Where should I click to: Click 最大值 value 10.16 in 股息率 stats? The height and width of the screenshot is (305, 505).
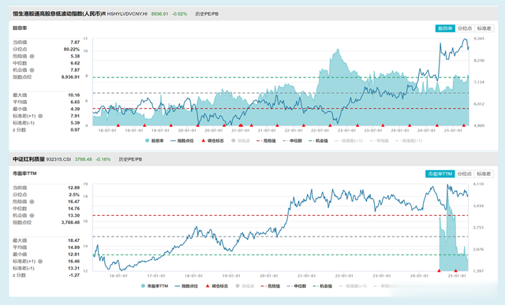pyautogui.click(x=73, y=95)
